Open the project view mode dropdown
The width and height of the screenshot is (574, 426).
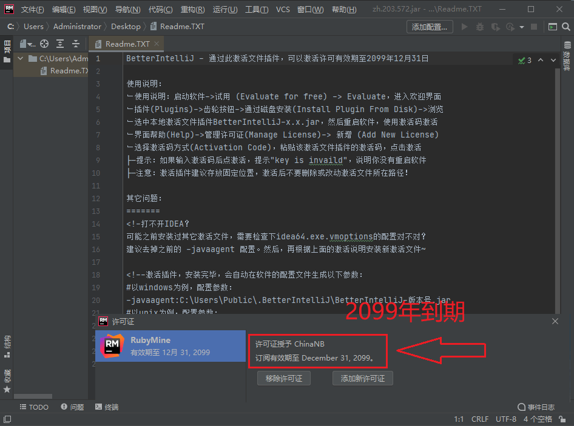click(27, 44)
